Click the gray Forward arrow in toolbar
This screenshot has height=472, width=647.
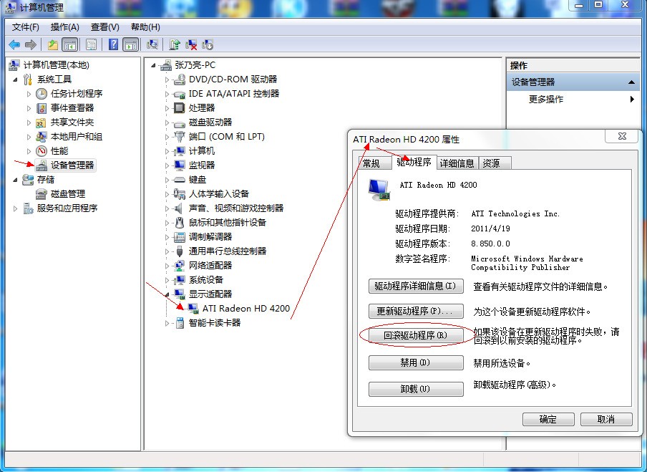31,44
